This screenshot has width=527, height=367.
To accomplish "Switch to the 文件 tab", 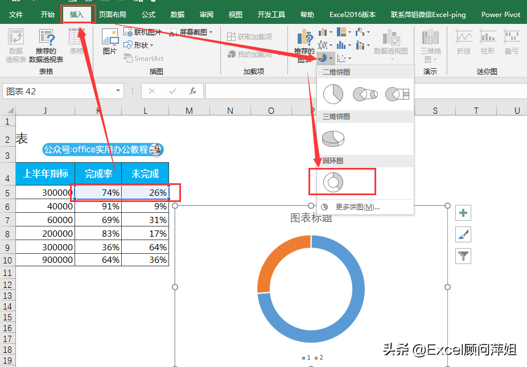I will coord(16,14).
